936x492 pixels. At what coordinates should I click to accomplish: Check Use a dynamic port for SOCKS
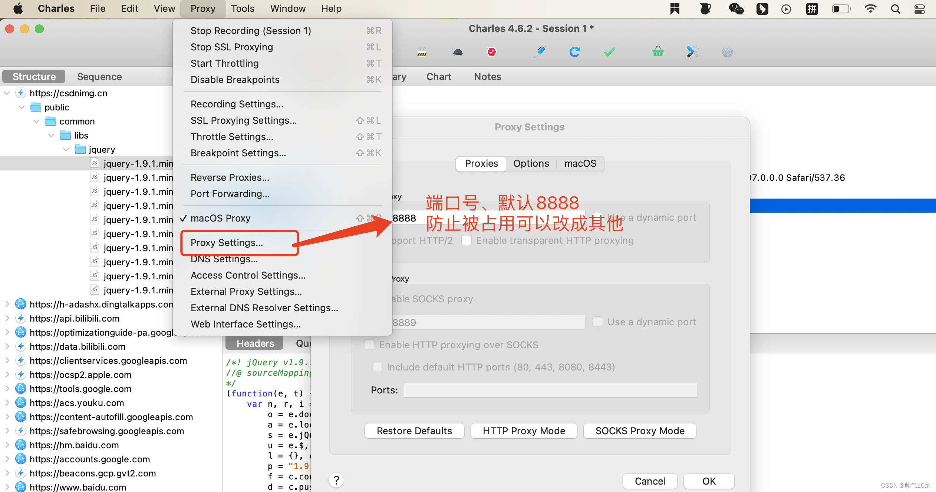pyautogui.click(x=597, y=322)
